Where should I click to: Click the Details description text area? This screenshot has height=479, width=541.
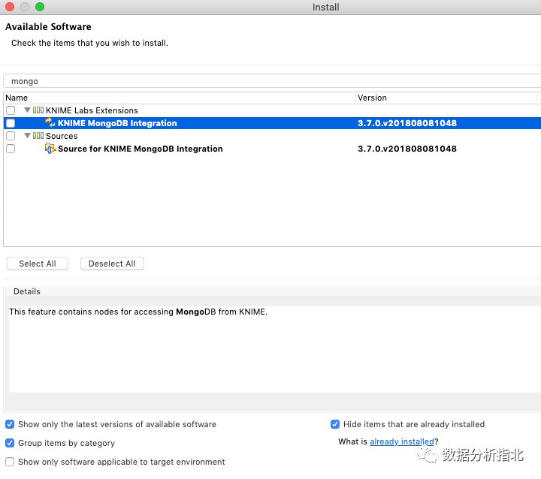coord(275,349)
